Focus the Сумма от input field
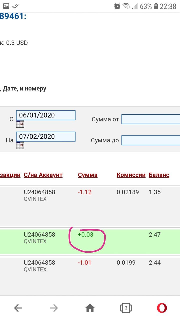This screenshot has height=320, width=180. pyautogui.click(x=151, y=119)
